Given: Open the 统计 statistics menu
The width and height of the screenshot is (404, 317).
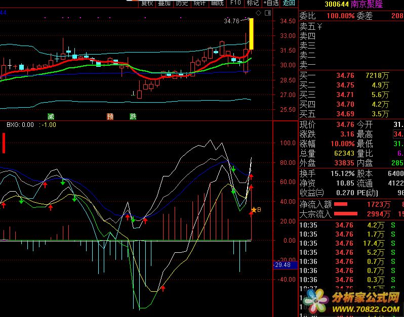Looking at the screenshot, I should (x=199, y=3).
